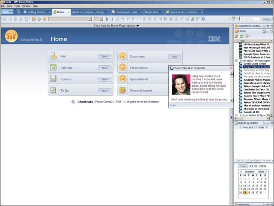Open the Mail envelope icon on Home page
Screen dimensions: 274x206
pyautogui.click(x=53, y=56)
